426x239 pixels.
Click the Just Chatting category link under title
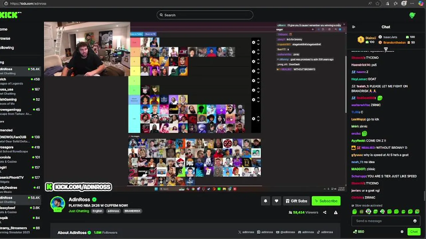79,211
